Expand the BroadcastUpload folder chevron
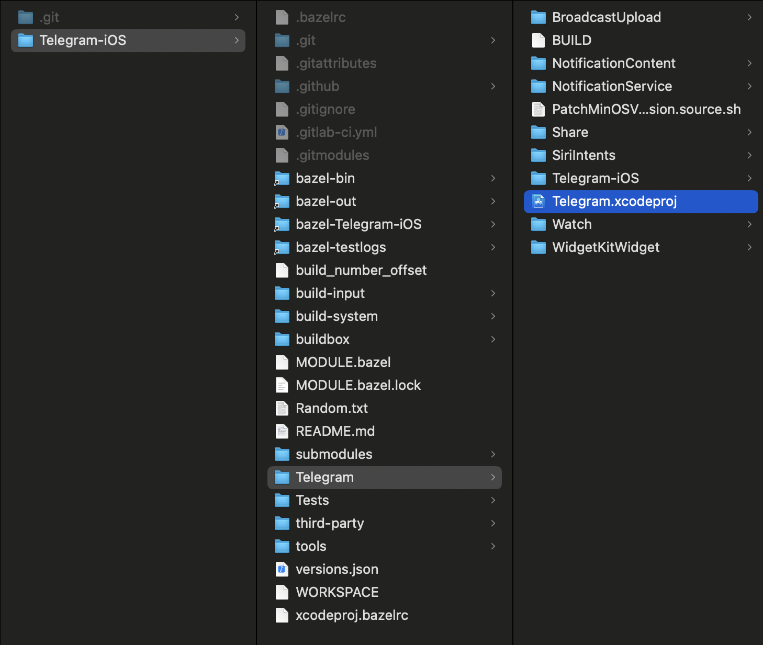Viewport: 763px width, 645px height. (x=749, y=17)
